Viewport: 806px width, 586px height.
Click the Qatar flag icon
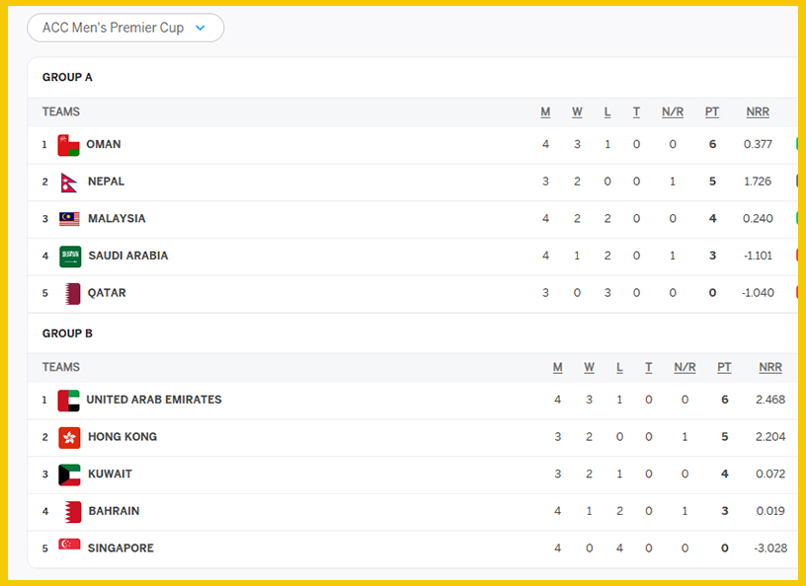click(x=71, y=293)
